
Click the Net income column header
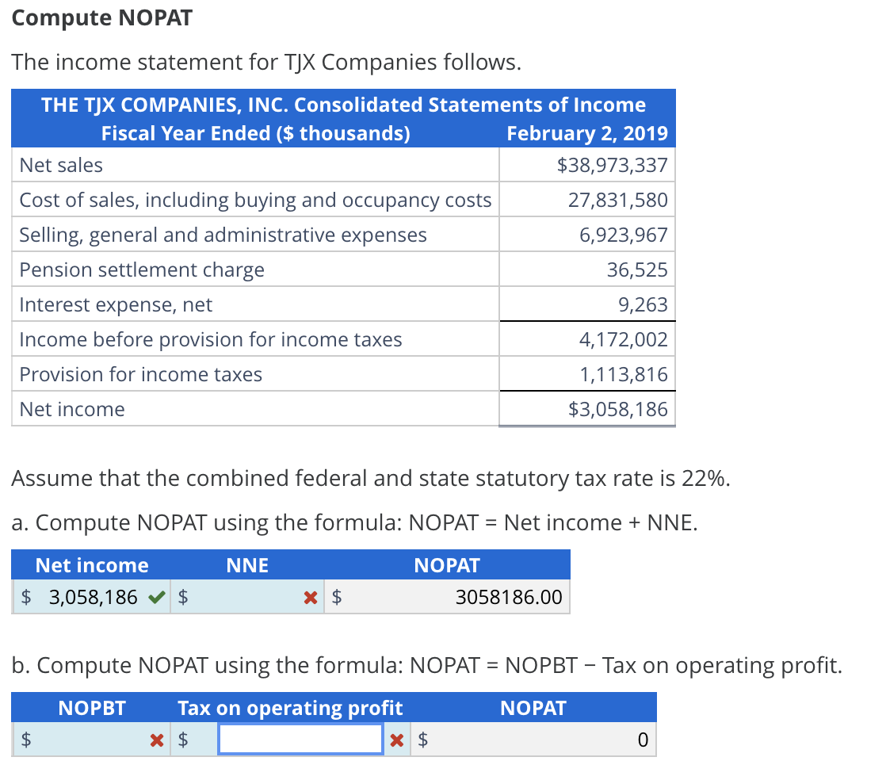90,565
